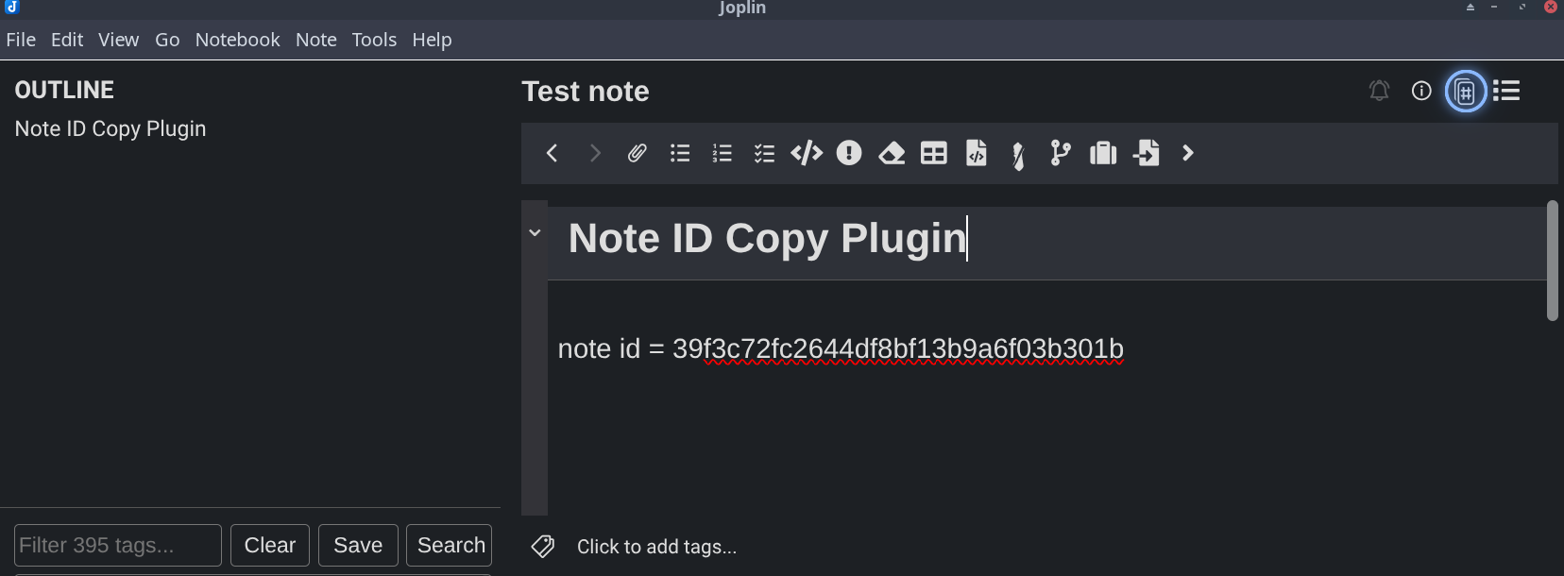Click the exclamation circle toolbar icon
The image size is (1564, 576).
click(849, 153)
